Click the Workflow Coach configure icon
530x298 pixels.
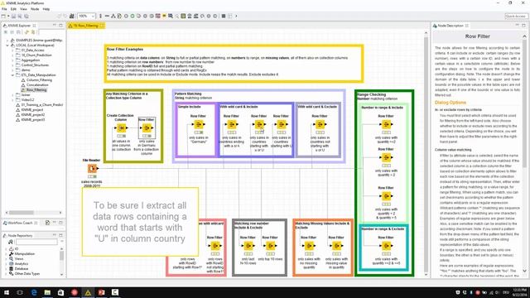click(47, 223)
